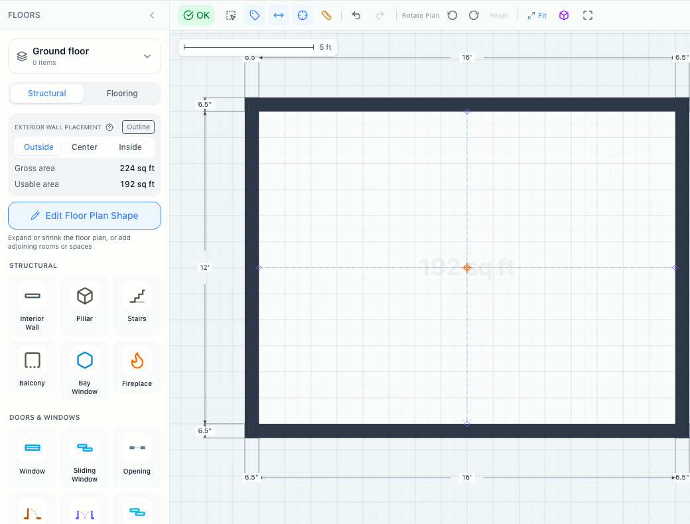Viewport: 690px width, 524px height.
Task: Select Center wall placement
Action: 84,147
